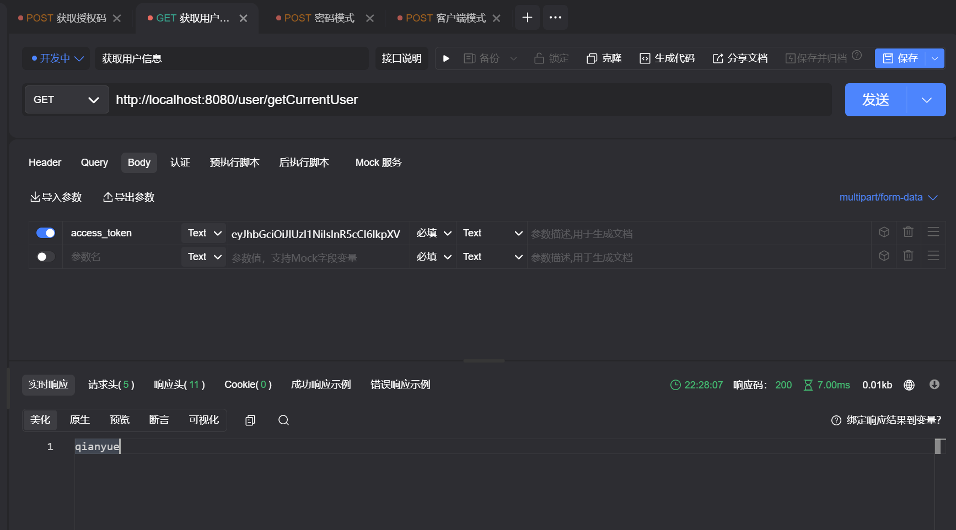Switch to the Header tab
This screenshot has width=956, height=530.
point(45,163)
